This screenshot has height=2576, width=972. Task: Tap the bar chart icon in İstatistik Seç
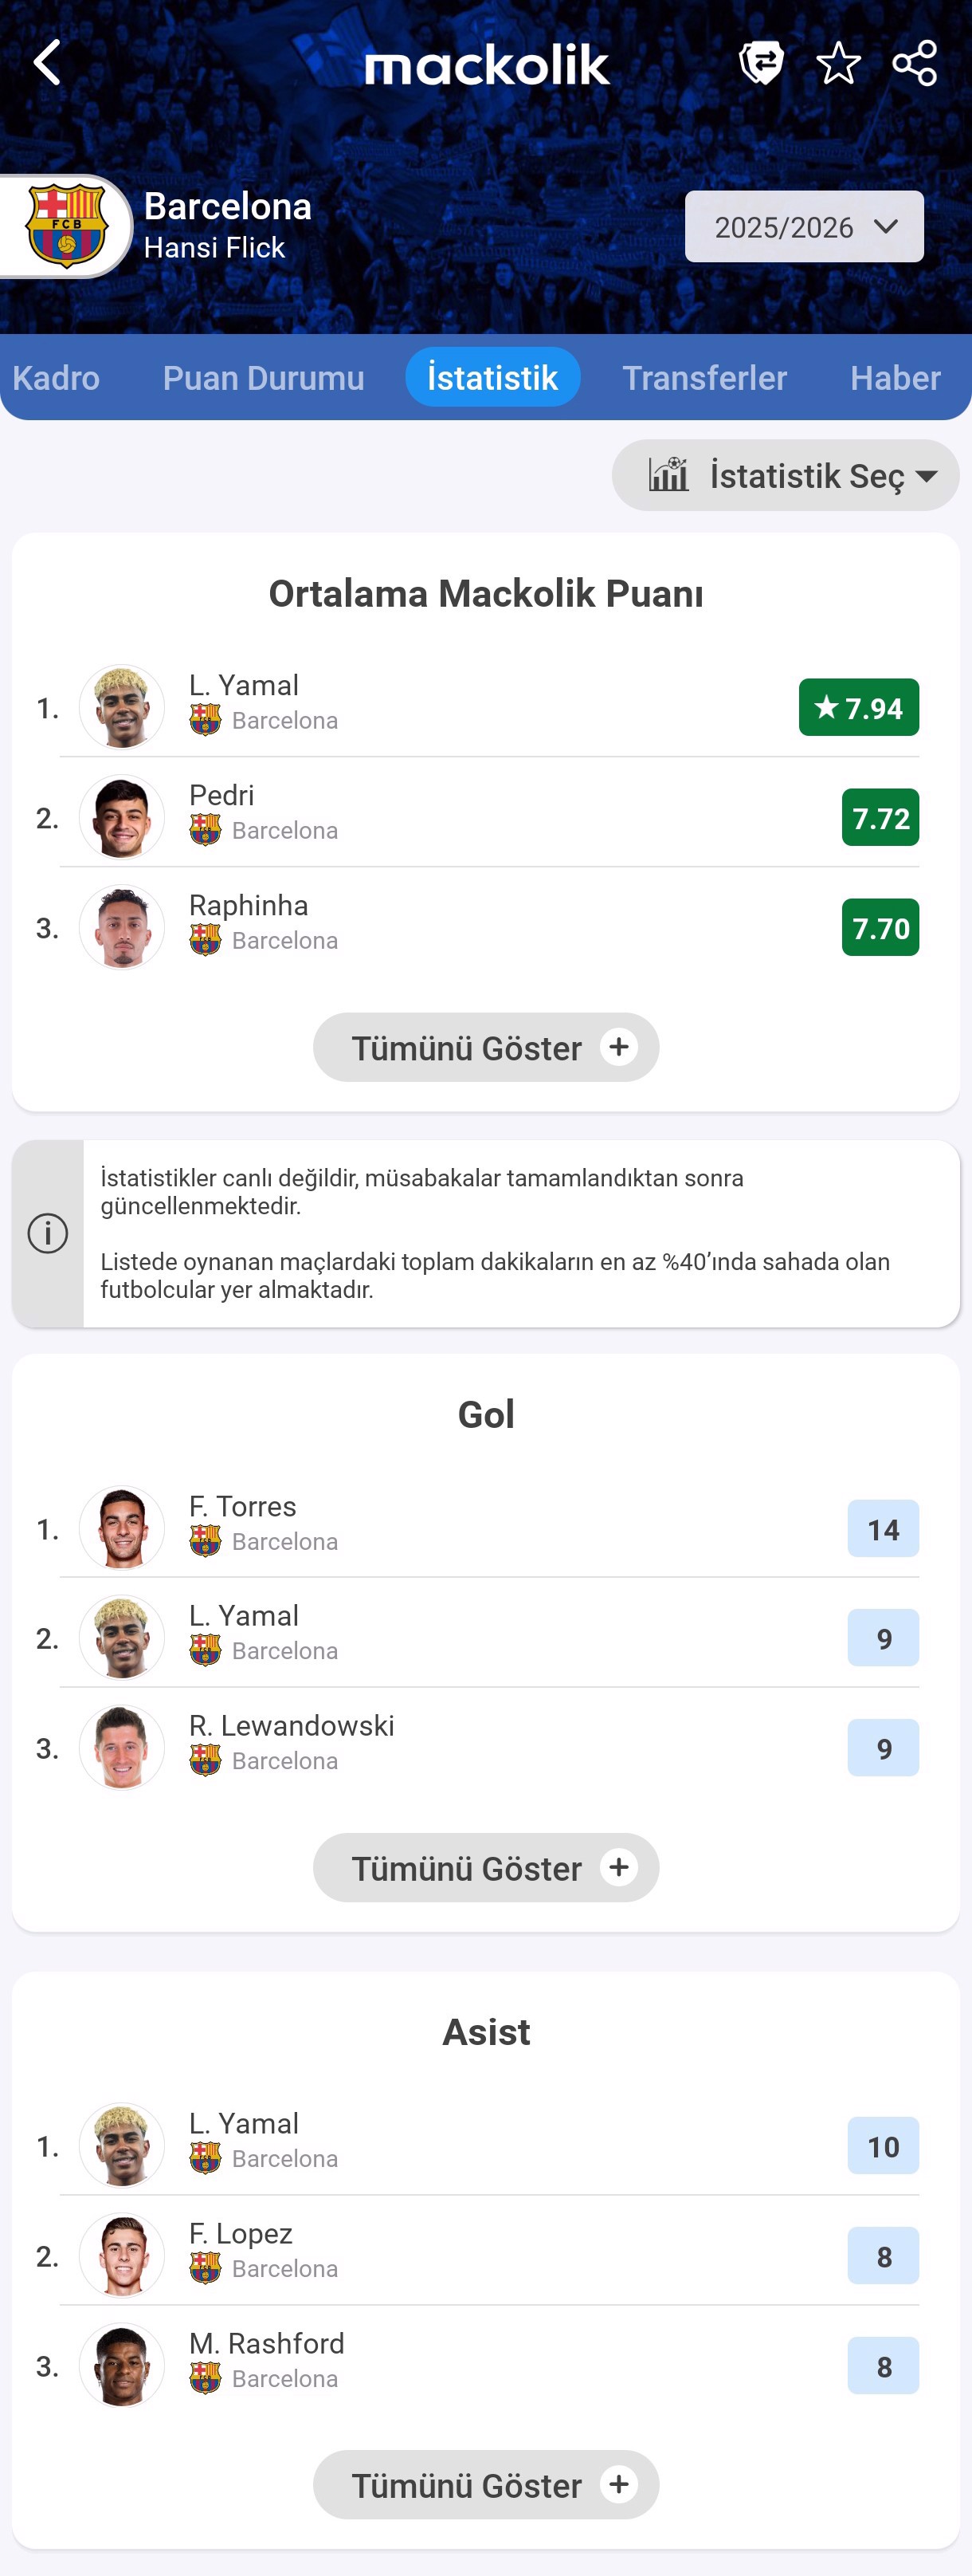pyautogui.click(x=668, y=475)
